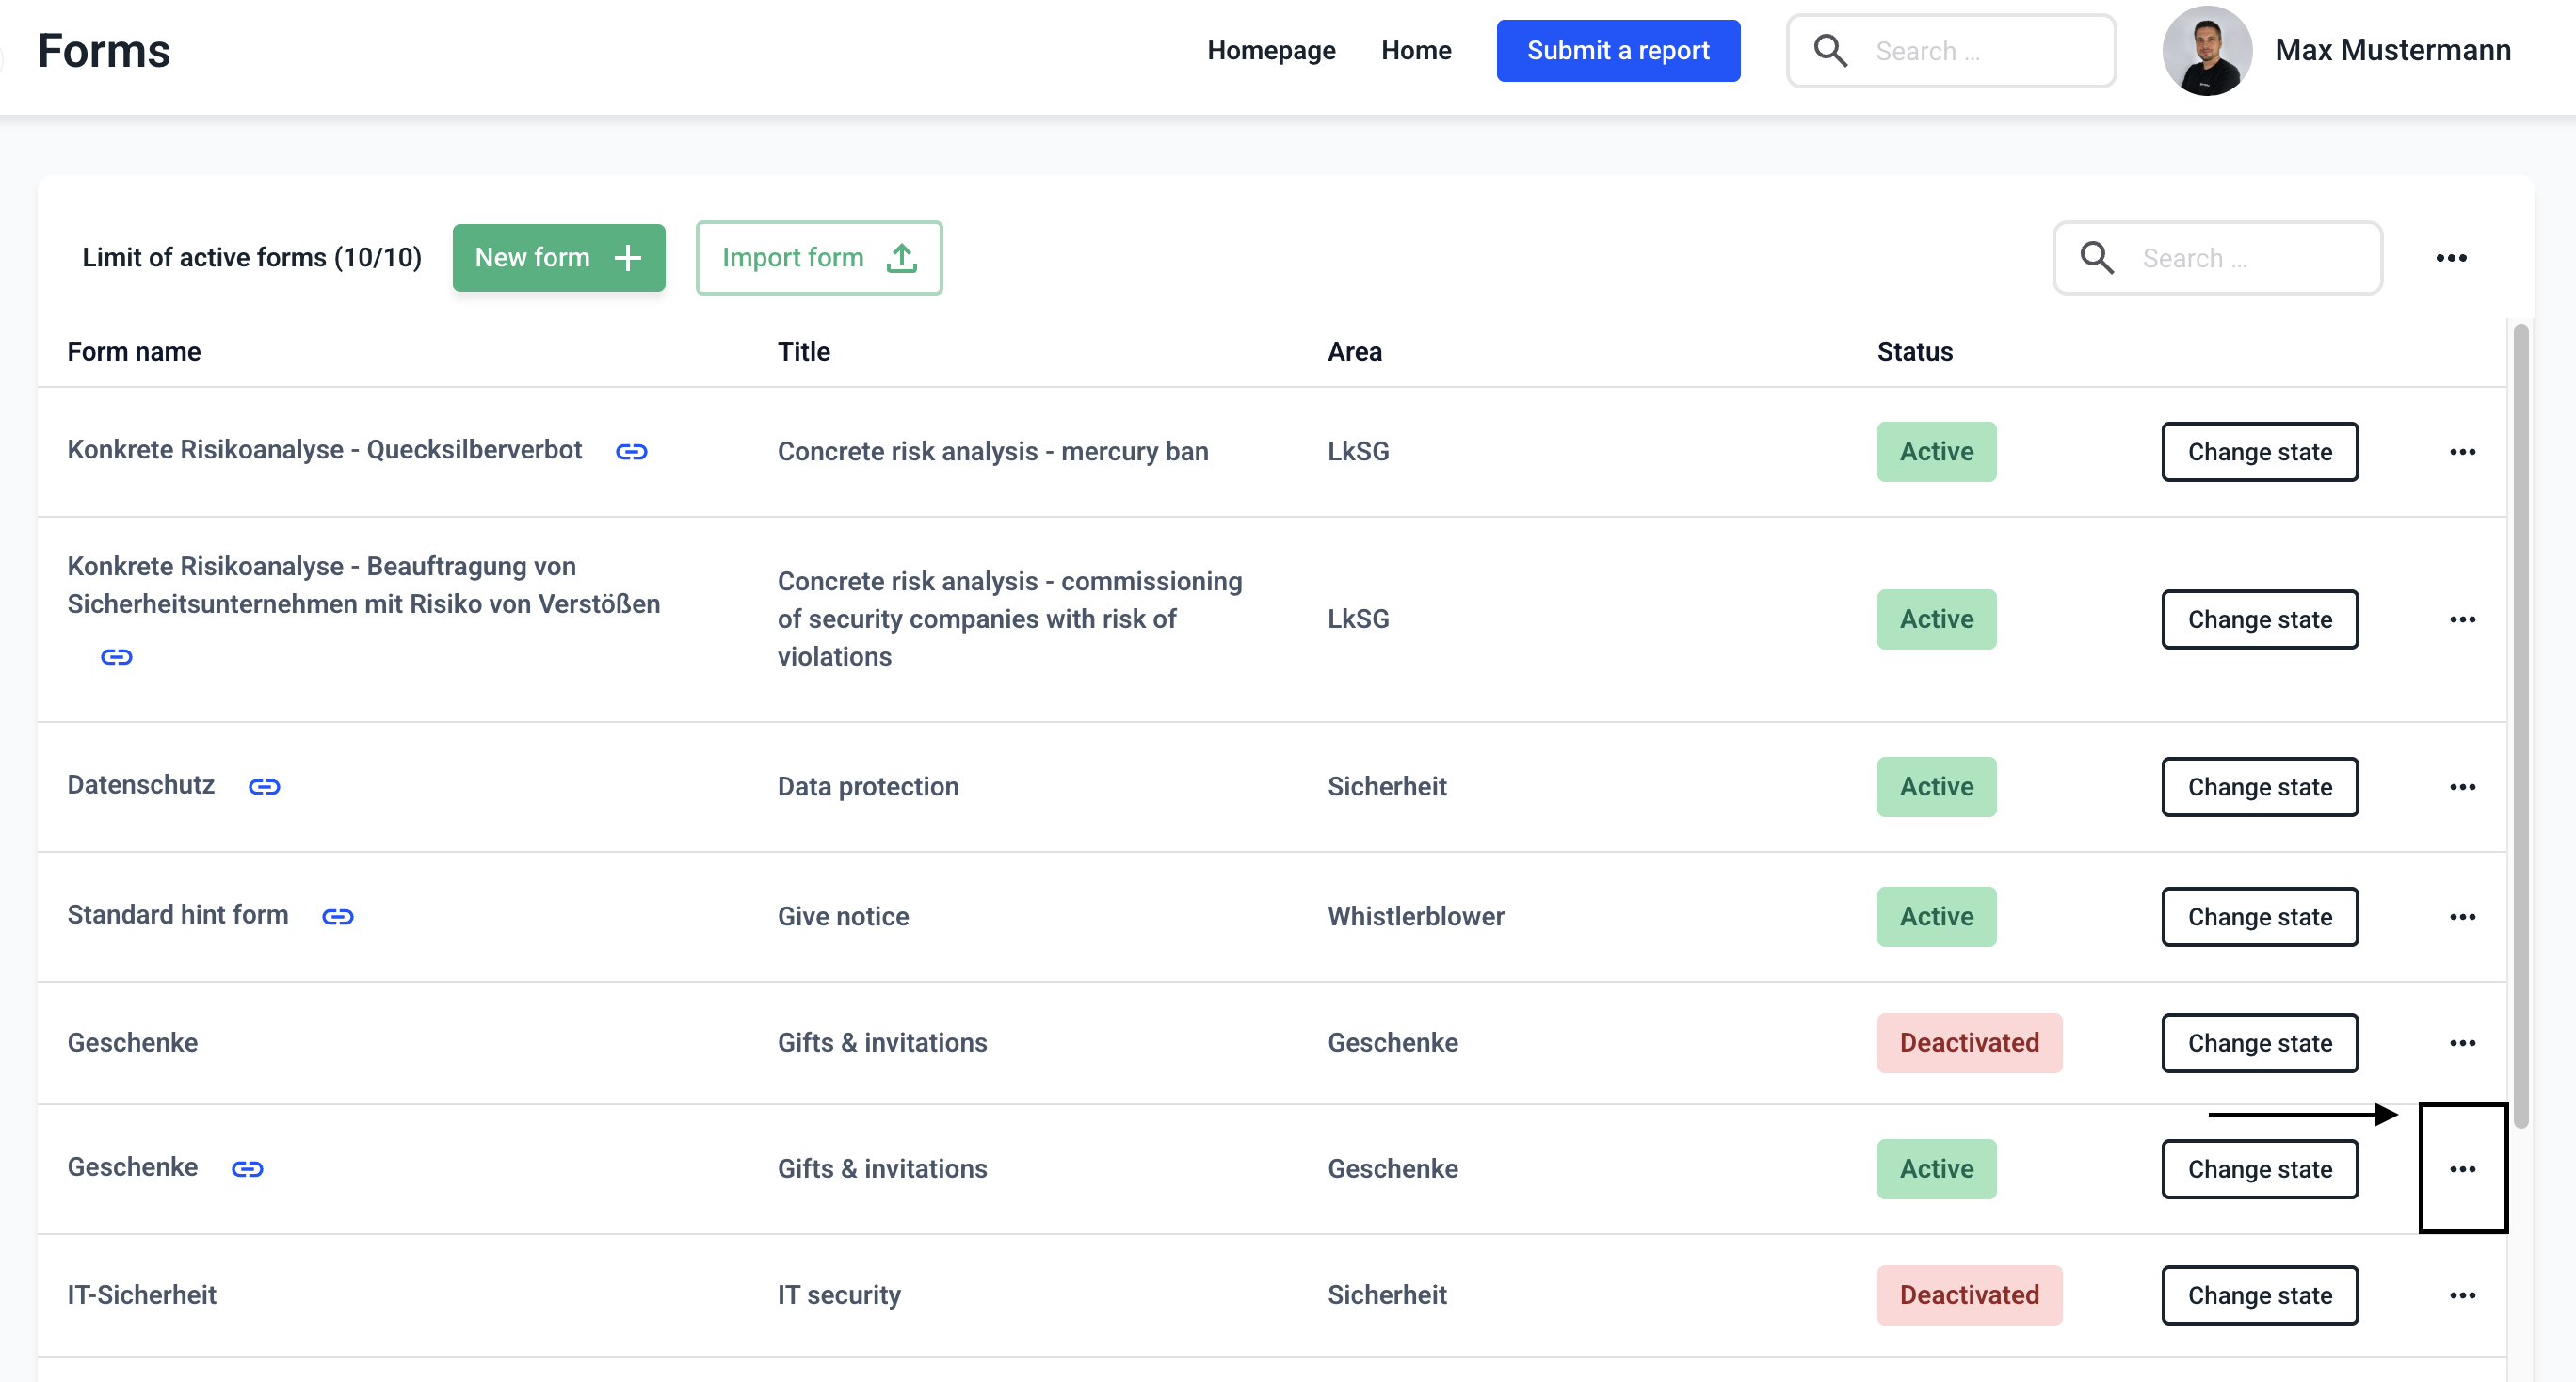Open Home in top navigation
Screen dimensions: 2576x1382
pyautogui.click(x=1415, y=51)
